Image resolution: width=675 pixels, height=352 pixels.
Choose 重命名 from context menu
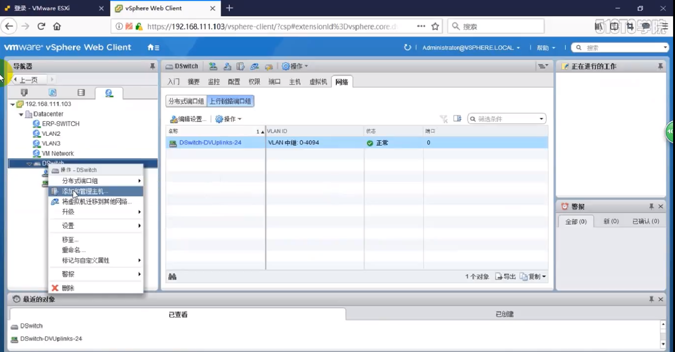(96, 250)
